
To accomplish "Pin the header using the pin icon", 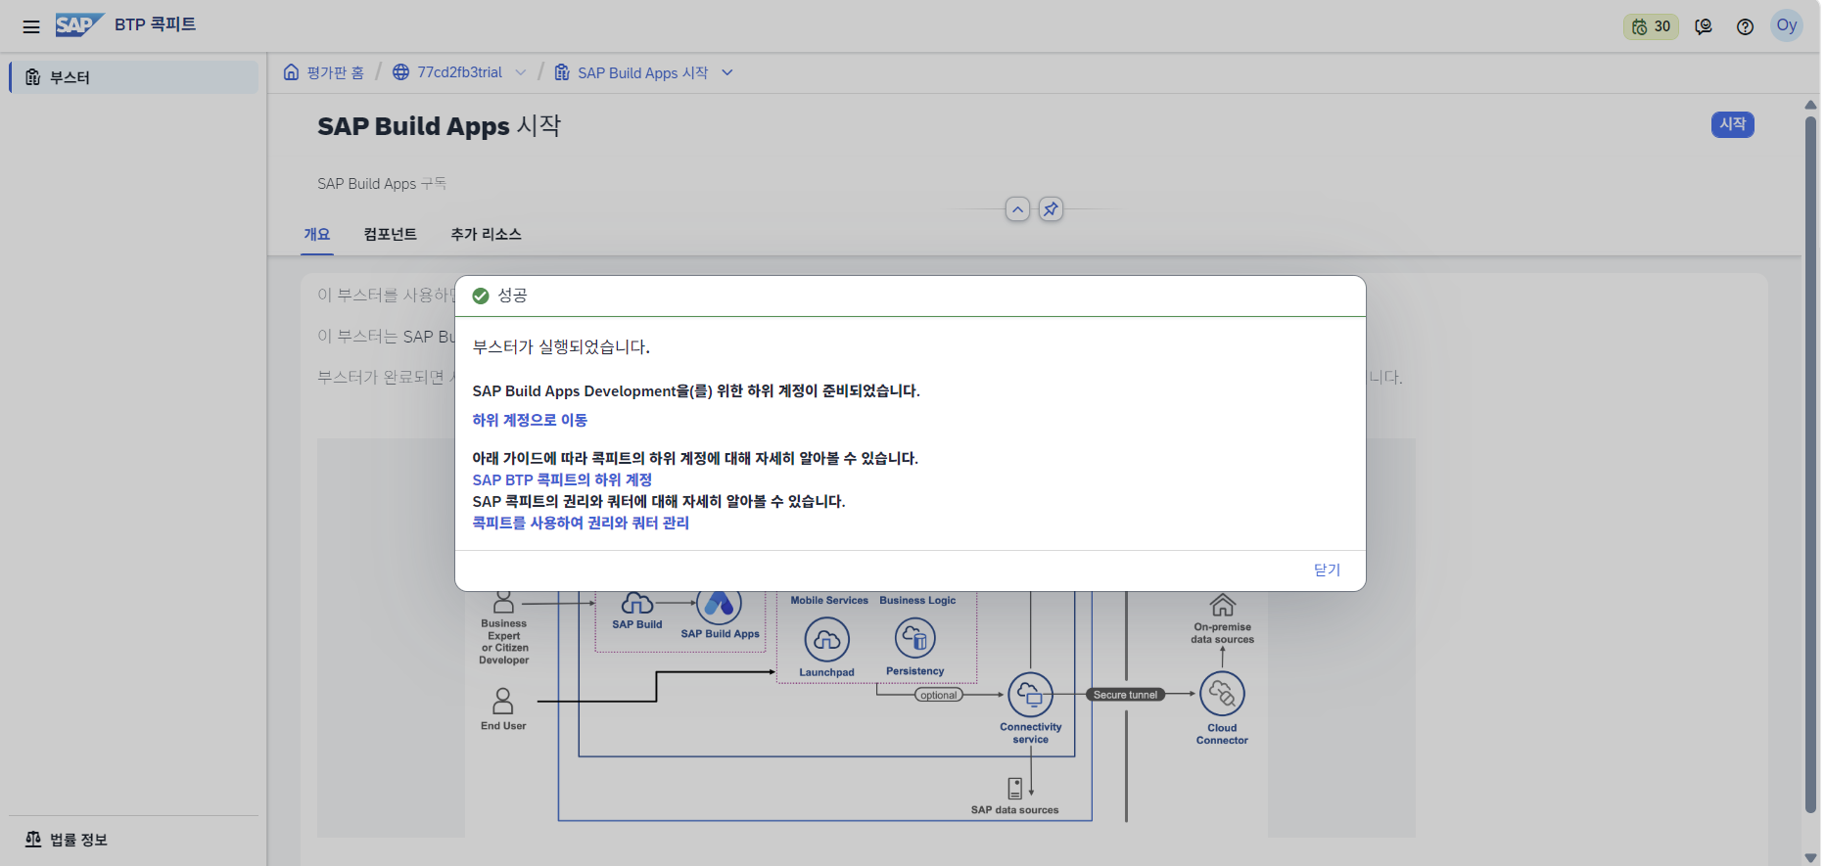I will point(1051,209).
